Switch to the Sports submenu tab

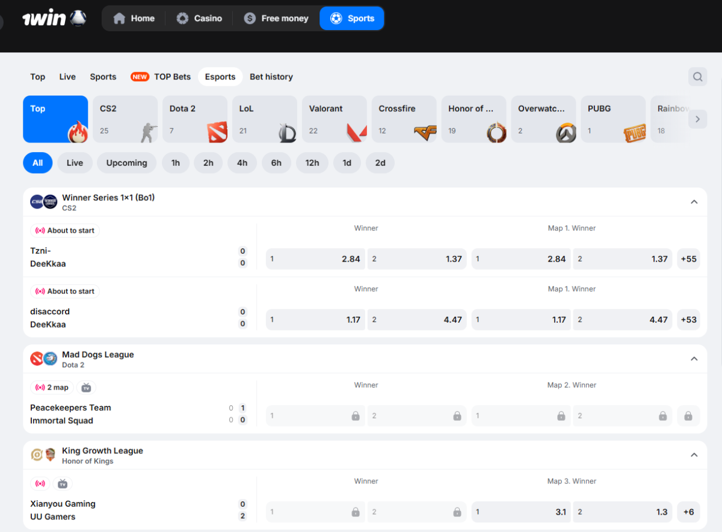[x=103, y=77]
